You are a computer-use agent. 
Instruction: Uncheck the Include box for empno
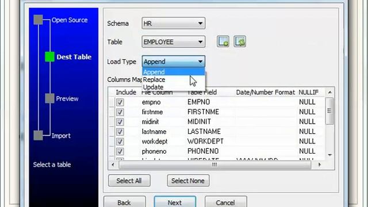120,102
